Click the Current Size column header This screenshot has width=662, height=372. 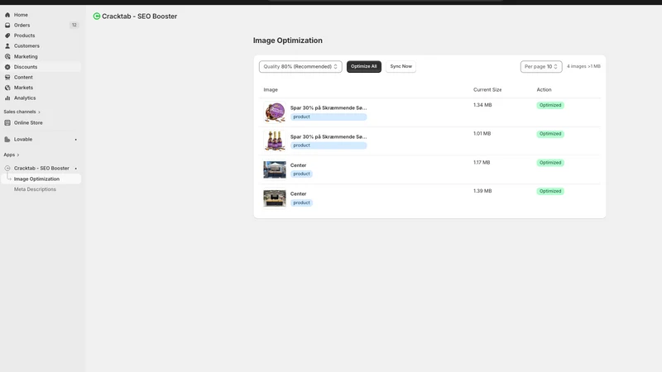click(x=487, y=90)
